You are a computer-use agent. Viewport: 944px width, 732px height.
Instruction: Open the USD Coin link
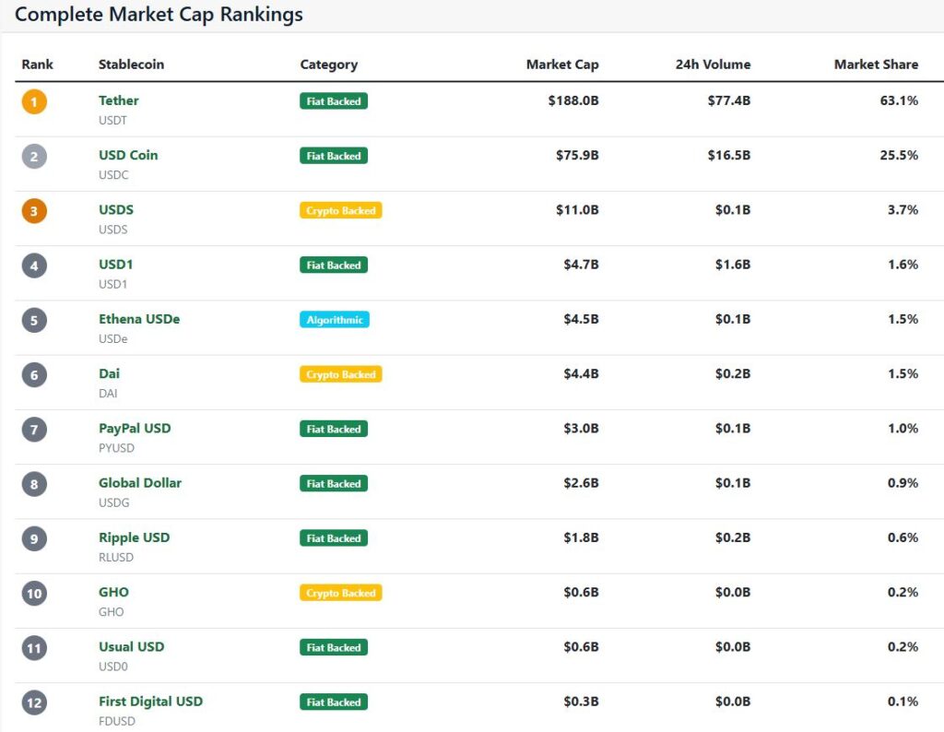[128, 155]
